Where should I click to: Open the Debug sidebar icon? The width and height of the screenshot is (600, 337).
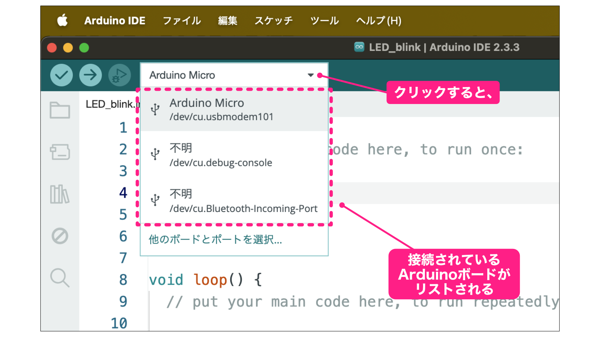pos(60,236)
